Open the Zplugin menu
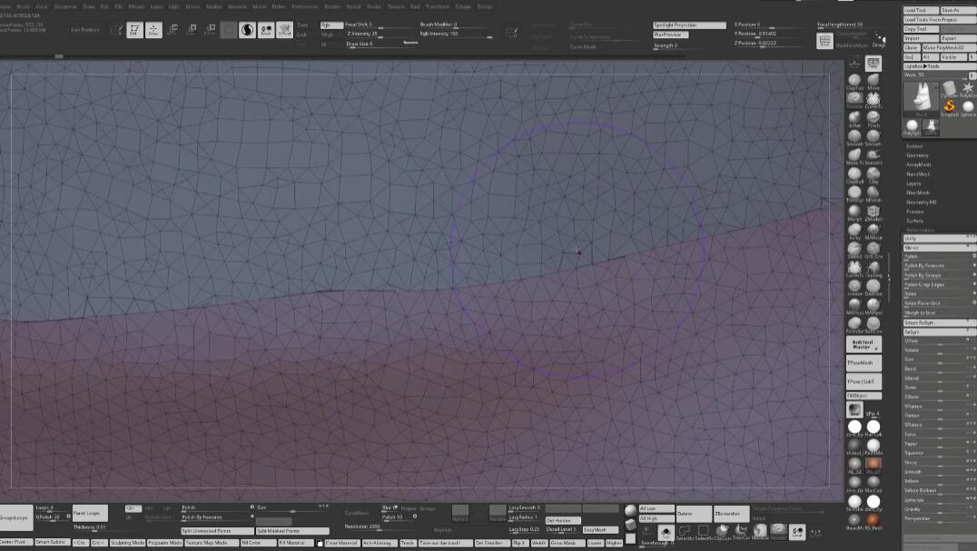Screen dimensions: 977x551 pos(463,6)
